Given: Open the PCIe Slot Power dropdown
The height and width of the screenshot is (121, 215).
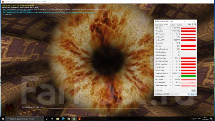Looking at the screenshot, I should [x=171, y=67].
